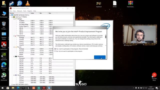Open YouTube Music desktop shortcut
The height and width of the screenshot is (90, 160).
pyautogui.click(x=154, y=76)
